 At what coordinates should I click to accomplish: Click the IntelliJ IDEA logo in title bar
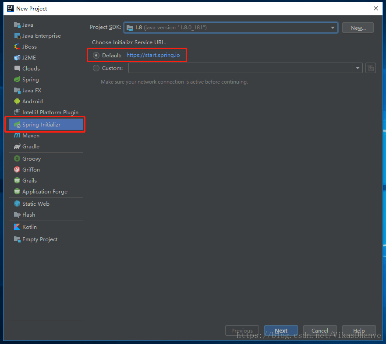(x=11, y=8)
